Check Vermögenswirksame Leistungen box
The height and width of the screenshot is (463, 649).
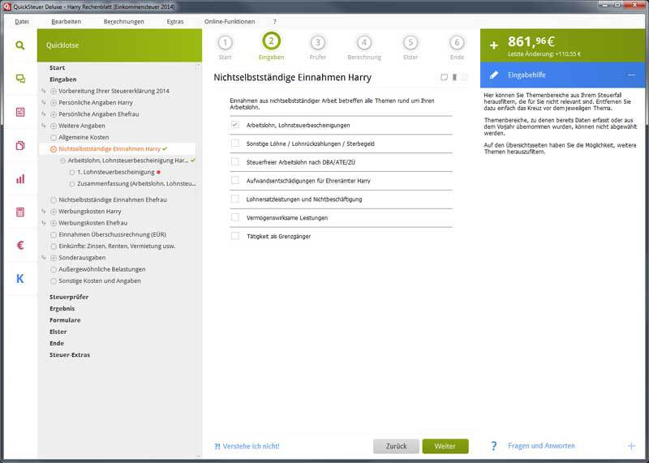click(235, 217)
